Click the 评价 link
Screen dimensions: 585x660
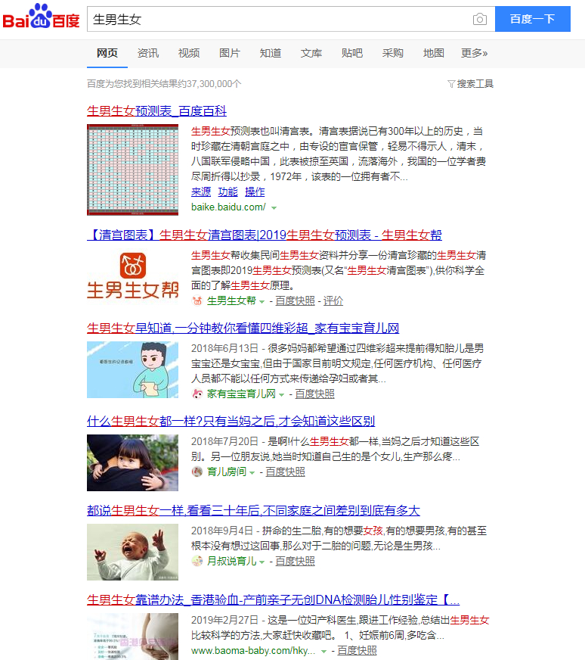tap(333, 300)
